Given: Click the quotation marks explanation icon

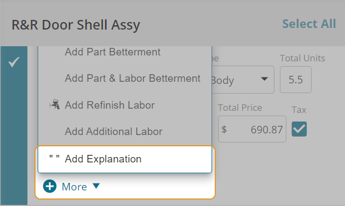Looking at the screenshot, I should coord(54,158).
